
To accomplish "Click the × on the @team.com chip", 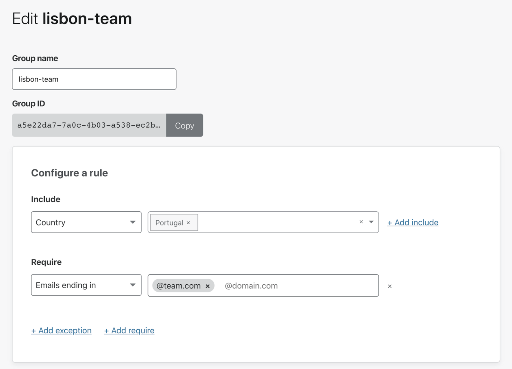I will click(x=208, y=286).
